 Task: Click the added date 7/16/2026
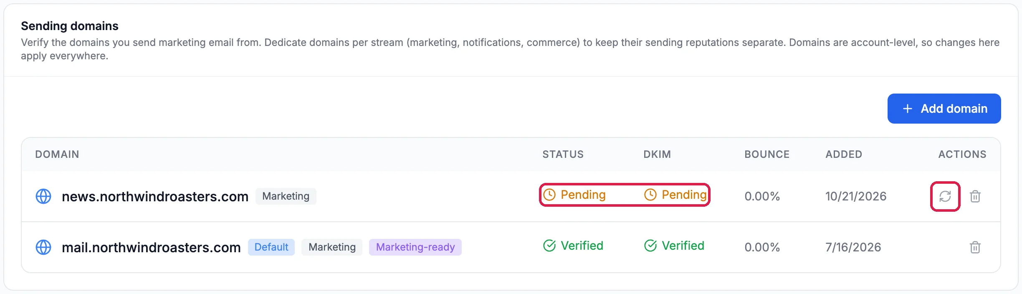pos(853,247)
